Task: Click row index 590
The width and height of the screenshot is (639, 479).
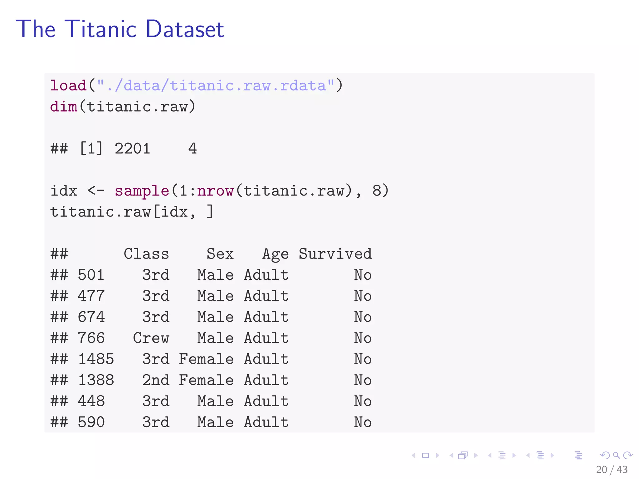Action: tap(91, 422)
